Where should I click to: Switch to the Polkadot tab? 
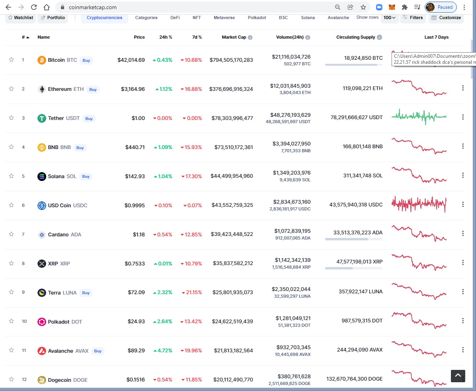click(x=257, y=18)
